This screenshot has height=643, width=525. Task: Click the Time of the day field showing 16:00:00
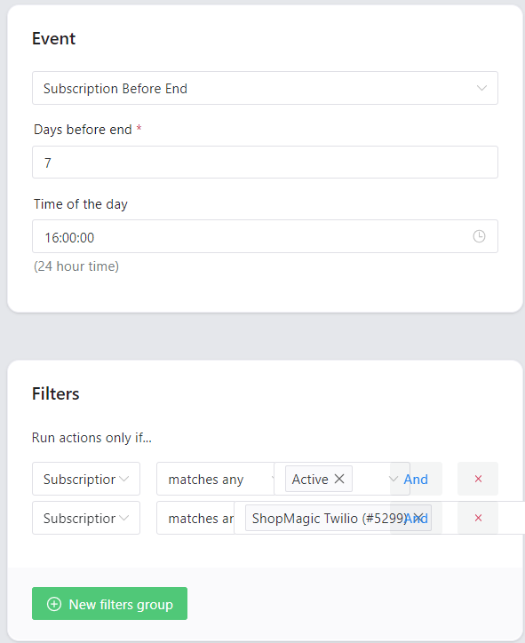click(x=265, y=236)
